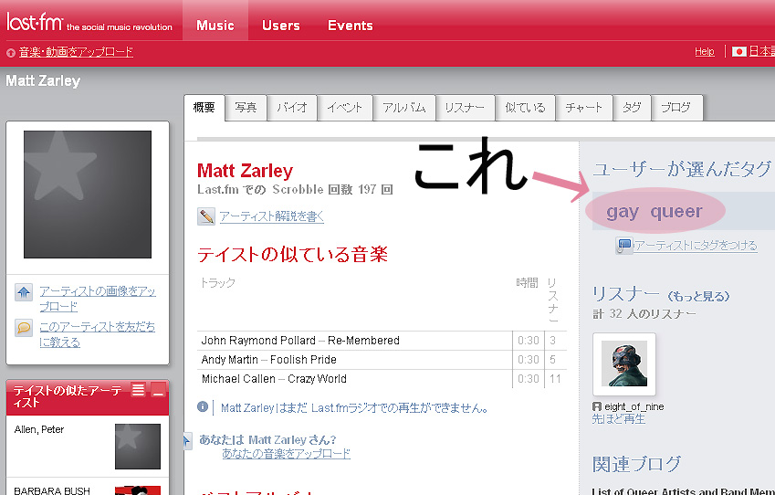
Task: Click eight_of_nine avatar thumbnail
Action: (x=624, y=364)
